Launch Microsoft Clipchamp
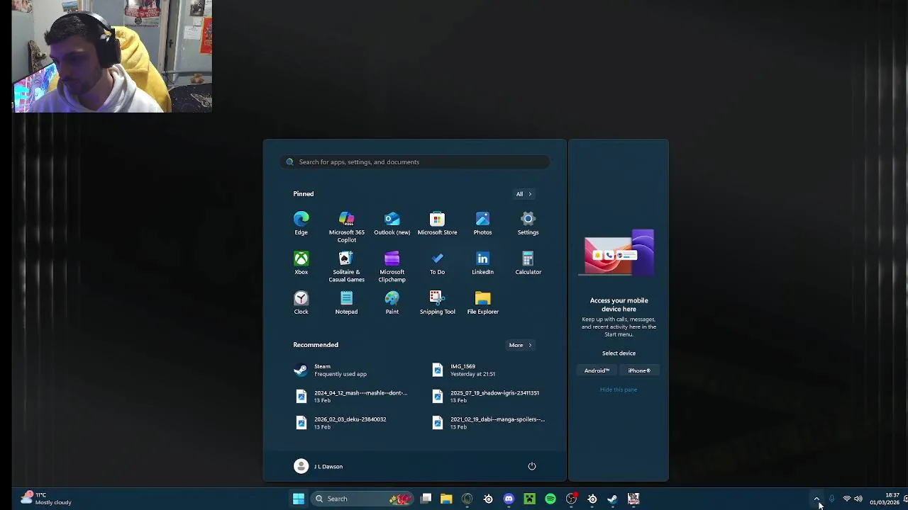The image size is (908, 510). (392, 266)
